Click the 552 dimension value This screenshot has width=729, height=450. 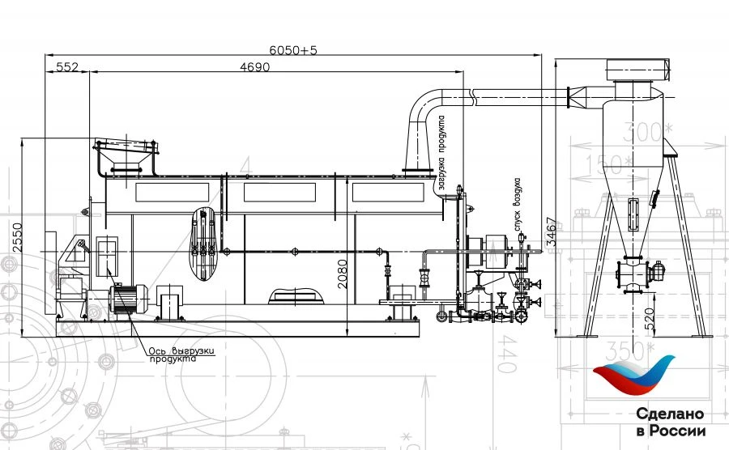[x=66, y=68]
